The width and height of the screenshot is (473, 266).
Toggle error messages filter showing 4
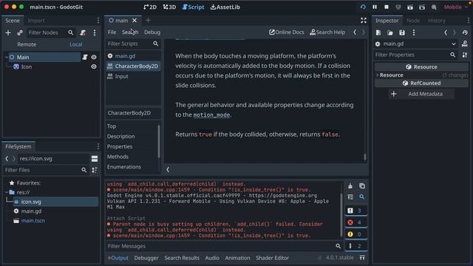coord(355,222)
